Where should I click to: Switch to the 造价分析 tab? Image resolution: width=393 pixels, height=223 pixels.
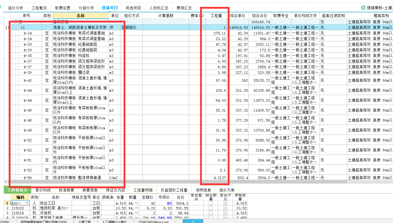tap(16, 8)
